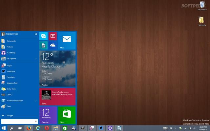Launch Firefox from the taskbar
This screenshot has width=210, height=131.
29,128
